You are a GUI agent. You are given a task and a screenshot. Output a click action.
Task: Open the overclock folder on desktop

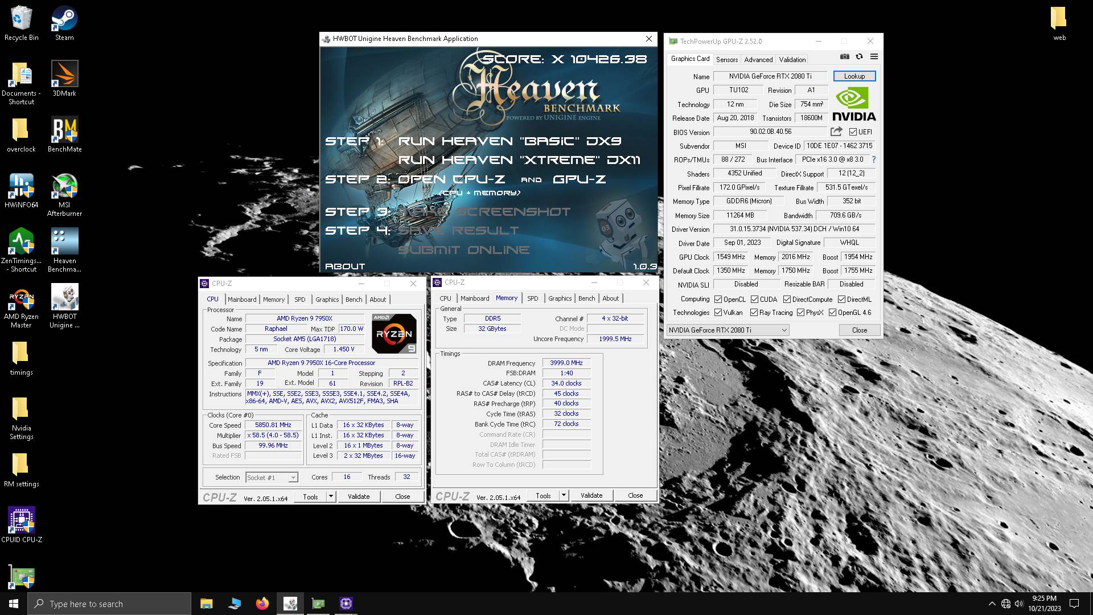pyautogui.click(x=21, y=135)
